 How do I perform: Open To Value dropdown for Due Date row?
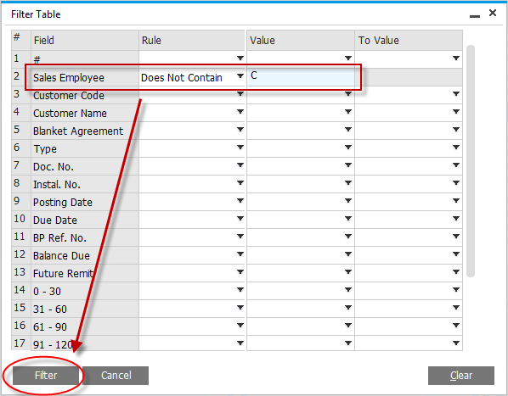pyautogui.click(x=456, y=219)
